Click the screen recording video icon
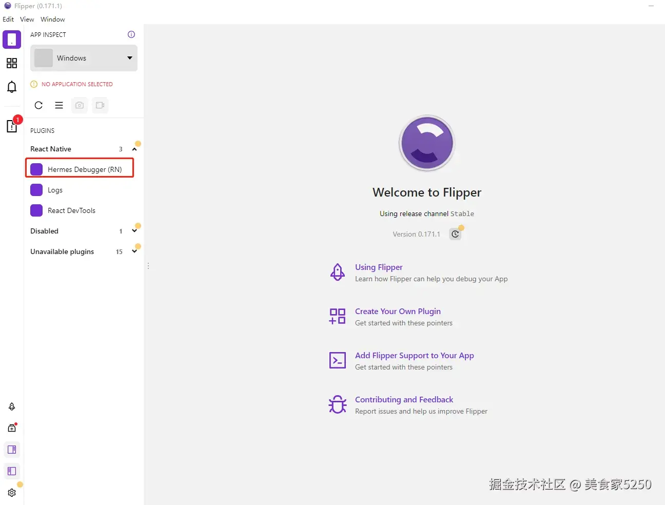This screenshot has height=505, width=665. (100, 105)
